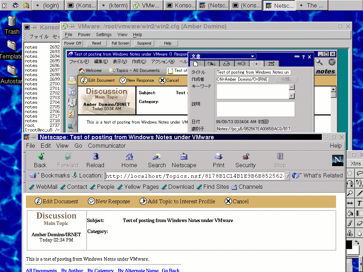Click New Response in Netscape page
363x272 pixels.
109,202
